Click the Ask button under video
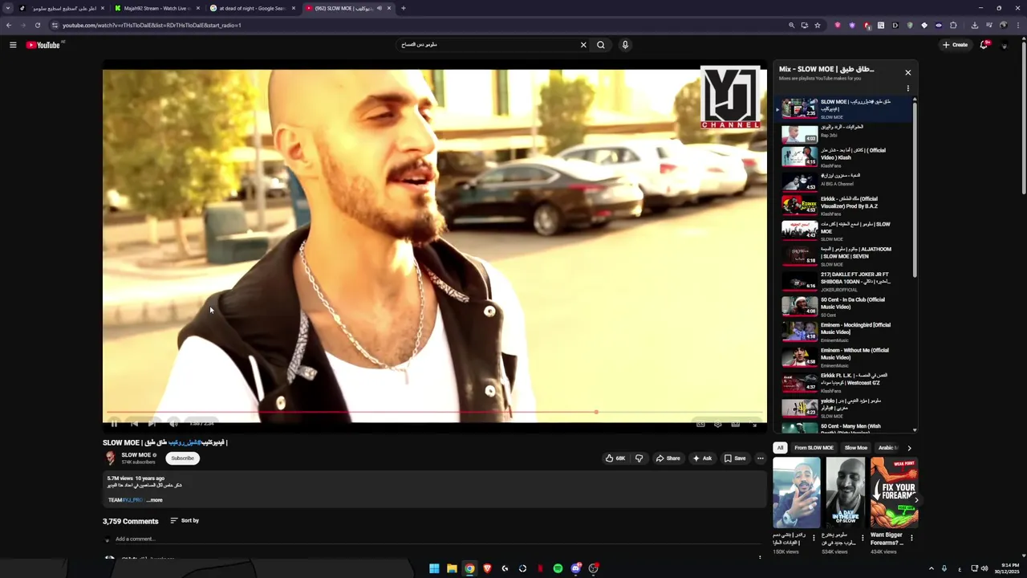The image size is (1027, 578). [702, 458]
